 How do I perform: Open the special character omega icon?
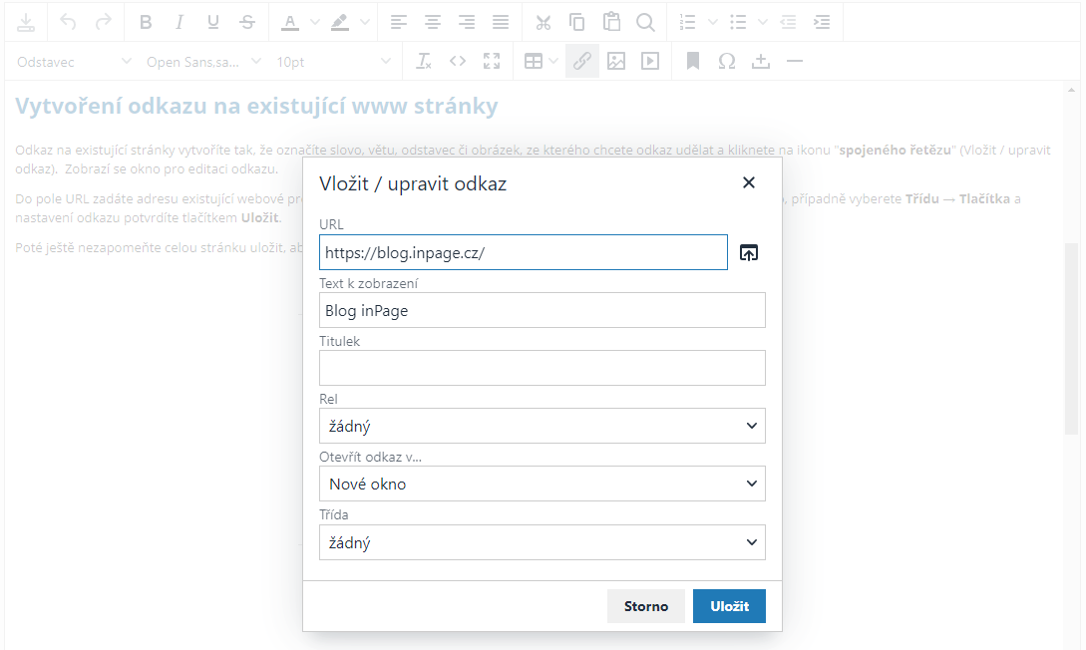click(x=727, y=62)
